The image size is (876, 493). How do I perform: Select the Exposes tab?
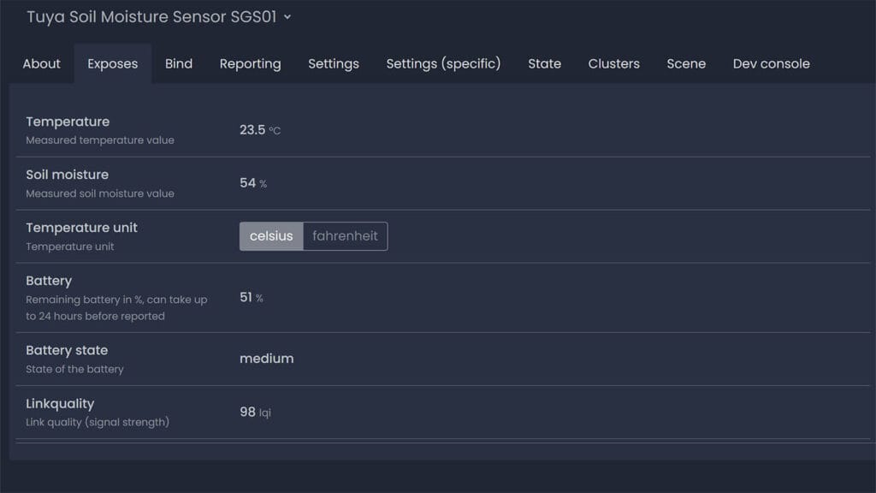click(x=112, y=63)
